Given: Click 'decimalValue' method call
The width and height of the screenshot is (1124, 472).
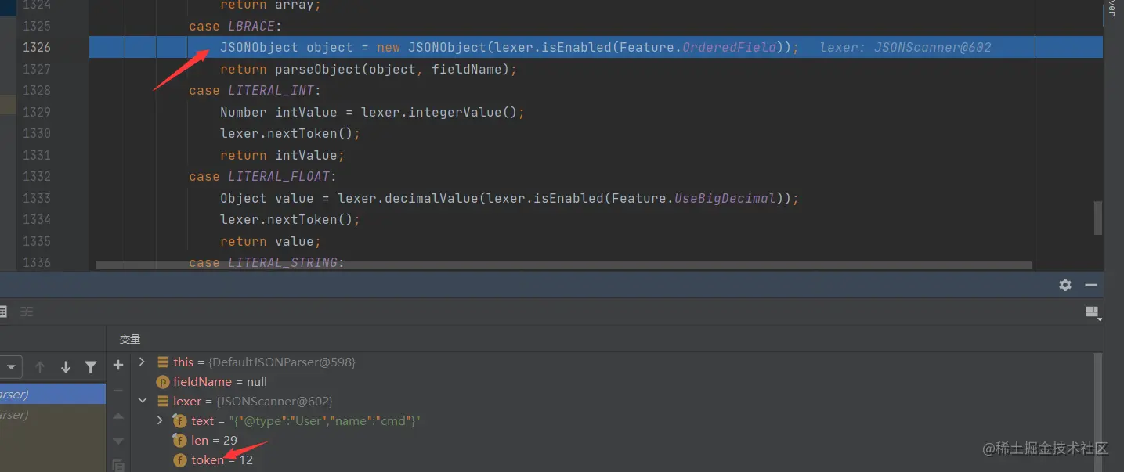Looking at the screenshot, I should point(431,198).
